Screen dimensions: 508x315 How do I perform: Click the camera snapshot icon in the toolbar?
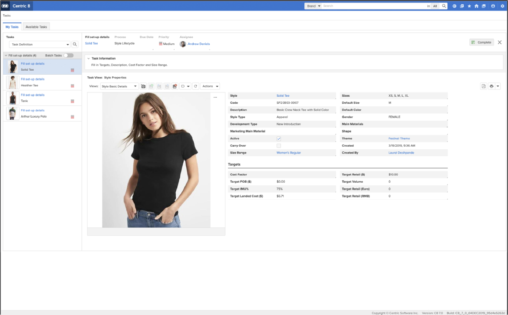143,86
